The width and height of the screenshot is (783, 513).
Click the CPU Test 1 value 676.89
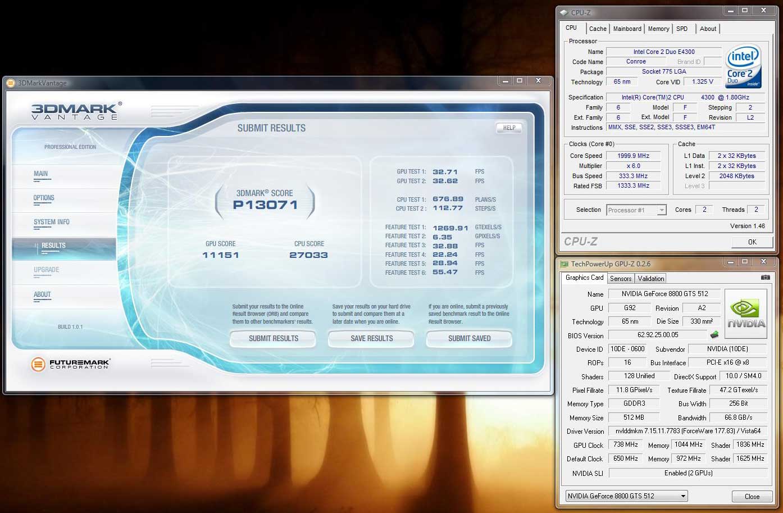pyautogui.click(x=448, y=199)
